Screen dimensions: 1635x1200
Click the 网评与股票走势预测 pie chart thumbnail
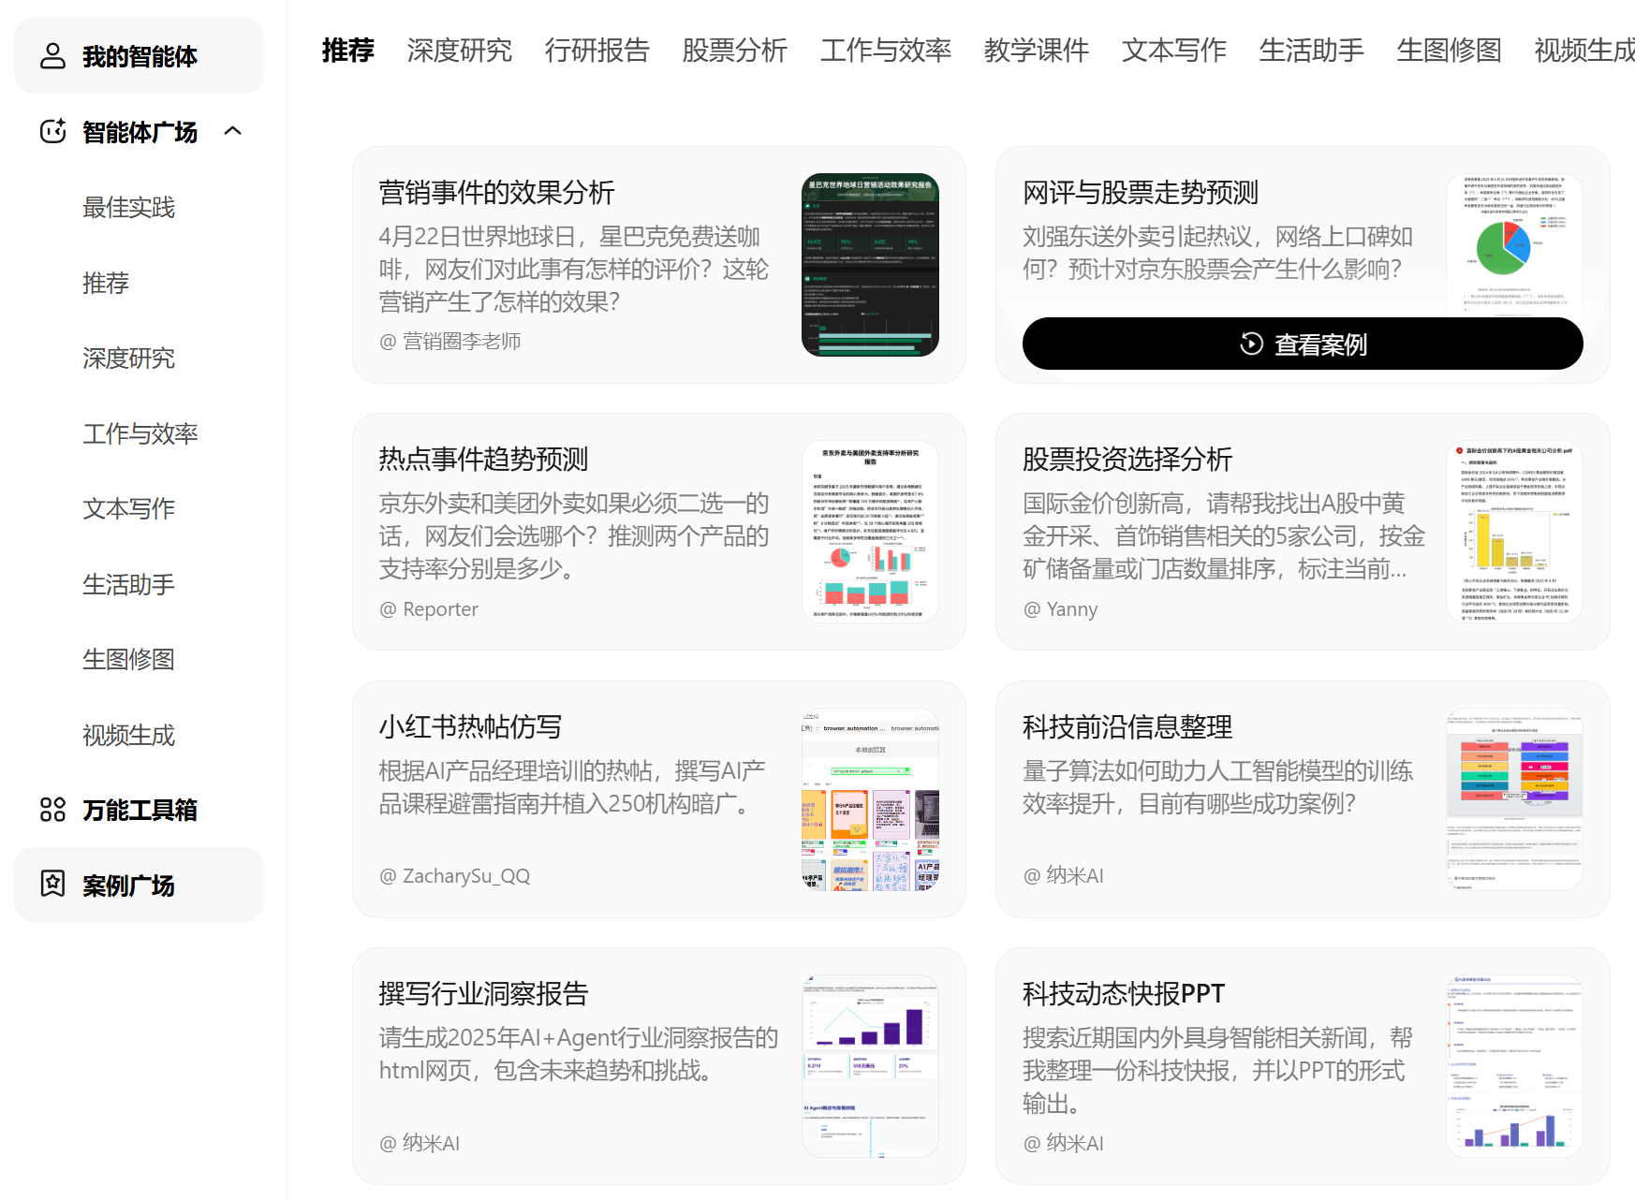click(x=1514, y=245)
